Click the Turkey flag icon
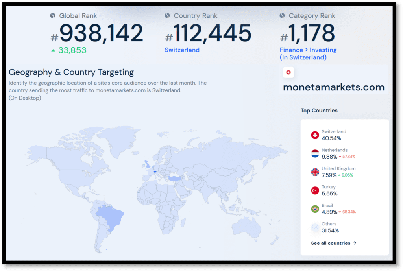The image size is (403, 271). (x=315, y=191)
